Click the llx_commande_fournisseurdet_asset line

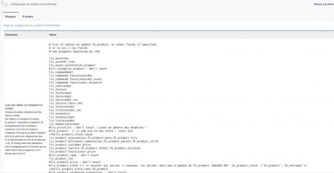coord(75,79)
